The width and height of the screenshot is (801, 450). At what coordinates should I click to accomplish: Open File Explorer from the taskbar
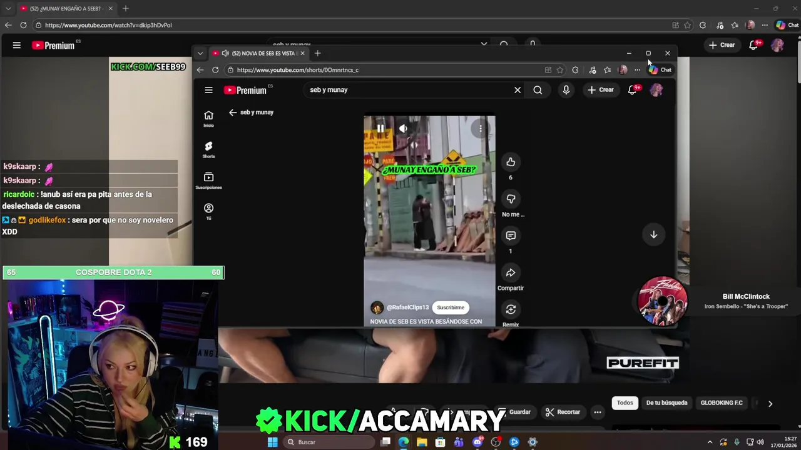pyautogui.click(x=422, y=442)
